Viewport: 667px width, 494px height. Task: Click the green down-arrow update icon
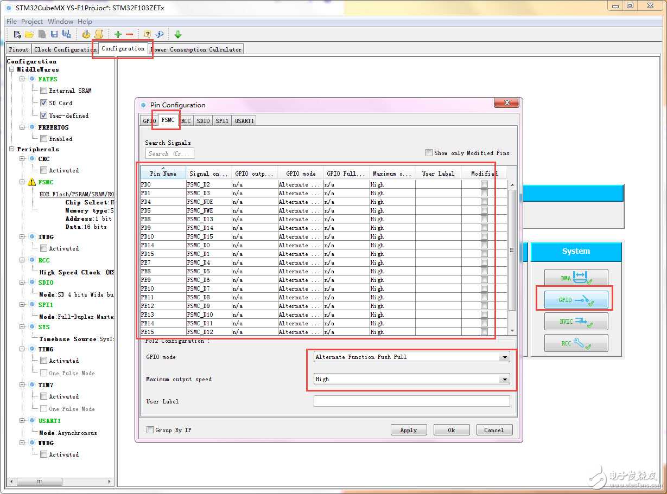coord(177,34)
